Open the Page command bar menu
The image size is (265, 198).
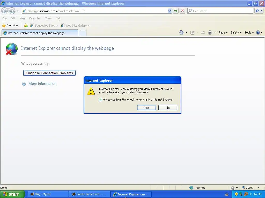(223, 32)
